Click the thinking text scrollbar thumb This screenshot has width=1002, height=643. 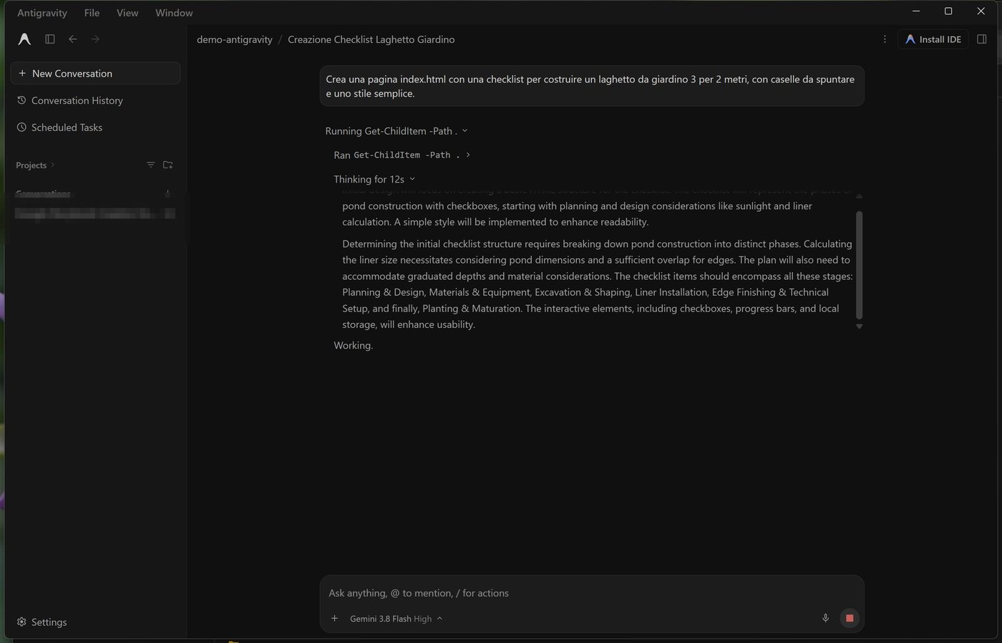pyautogui.click(x=859, y=265)
